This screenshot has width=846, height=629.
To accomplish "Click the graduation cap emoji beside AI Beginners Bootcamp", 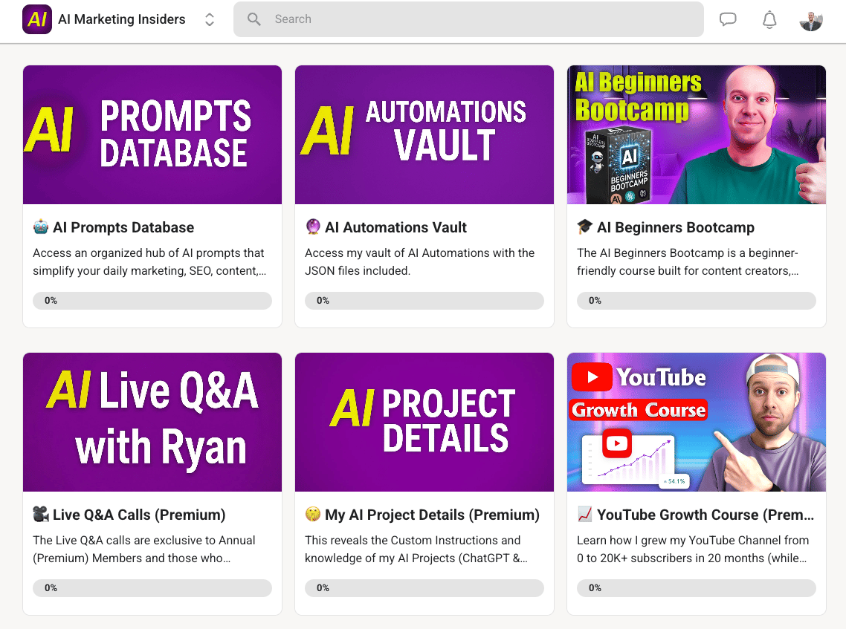I will (585, 227).
